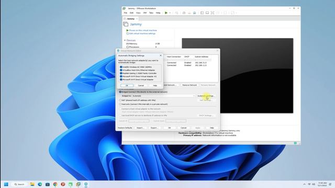This screenshot has width=335, height=188.
Task: Click the black VM preview screen
Action: (x=237, y=75)
